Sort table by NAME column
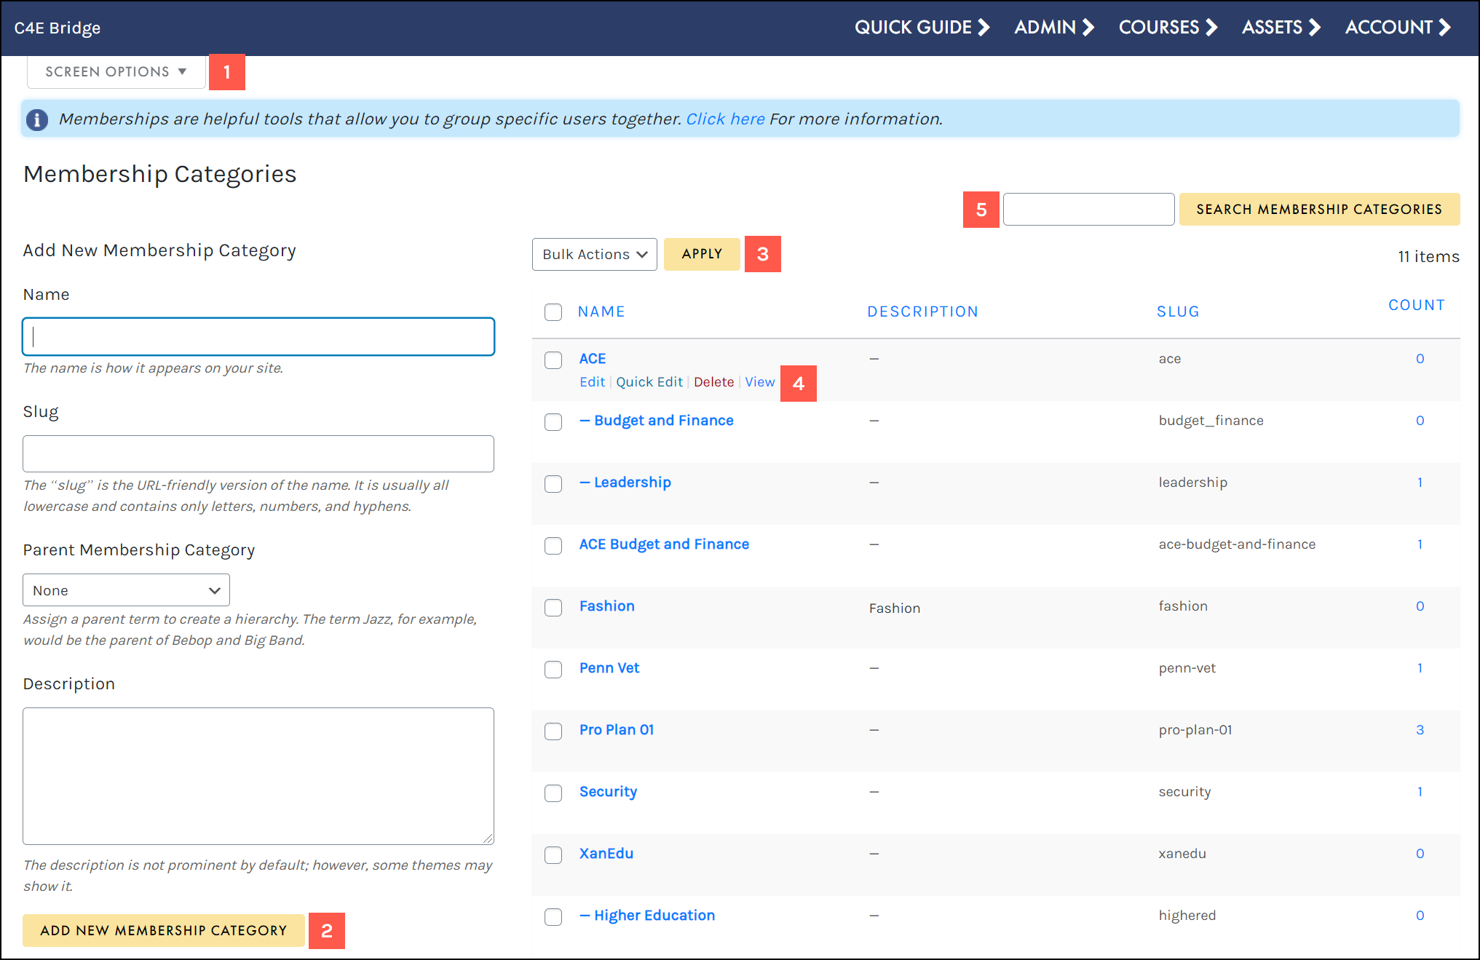Screen dimensions: 1480x960 (x=601, y=312)
